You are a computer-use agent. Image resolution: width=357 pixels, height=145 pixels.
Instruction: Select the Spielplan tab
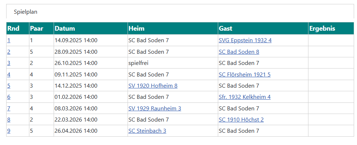click(x=26, y=12)
